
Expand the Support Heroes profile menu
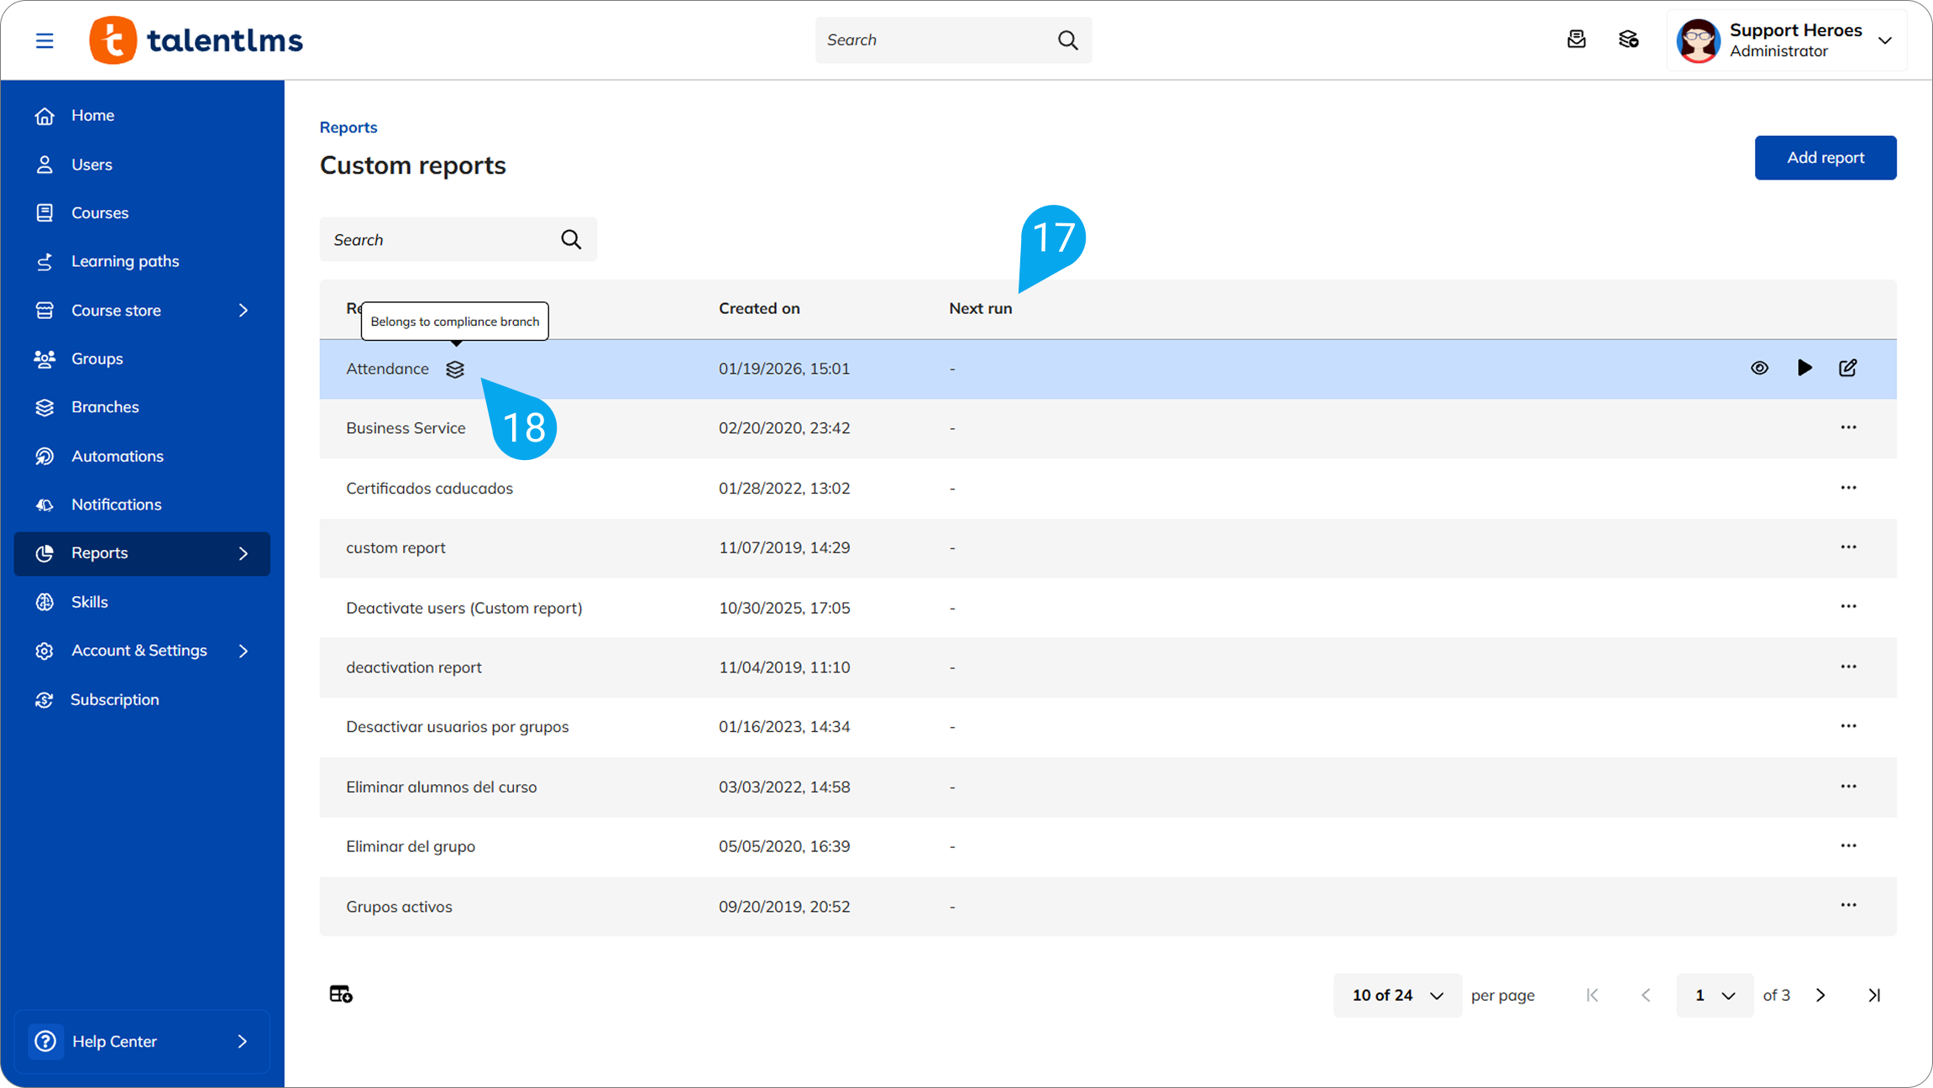tap(1885, 40)
